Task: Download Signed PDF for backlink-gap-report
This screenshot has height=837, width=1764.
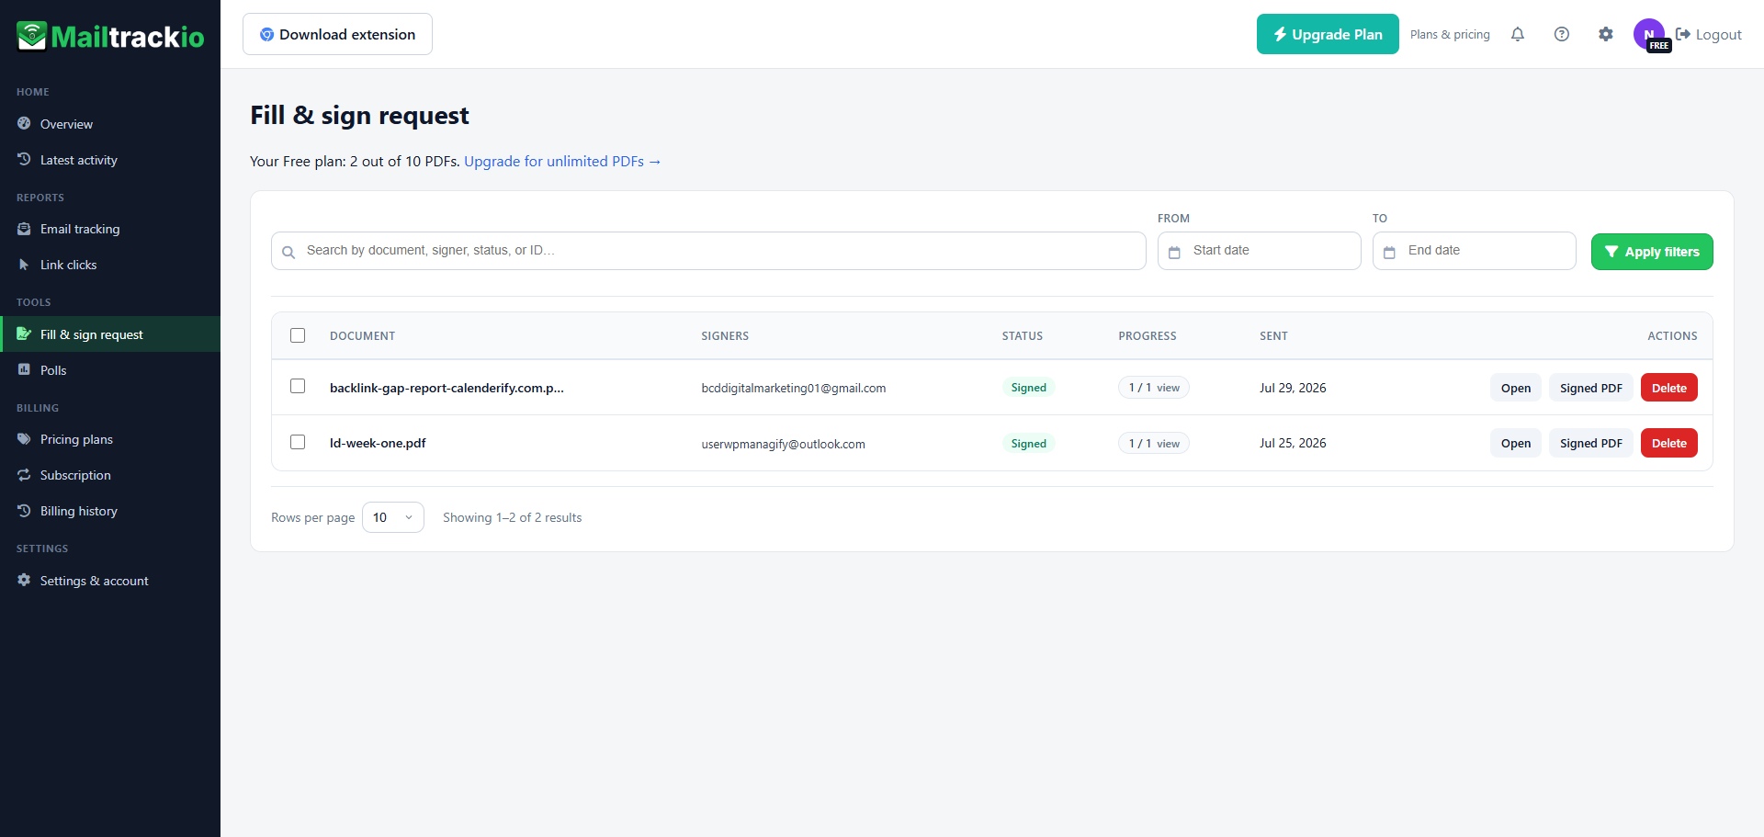Action: (1591, 388)
